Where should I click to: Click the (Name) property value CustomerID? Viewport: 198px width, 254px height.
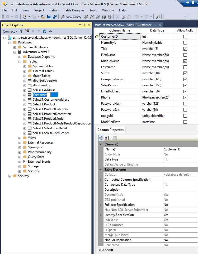[180, 149]
